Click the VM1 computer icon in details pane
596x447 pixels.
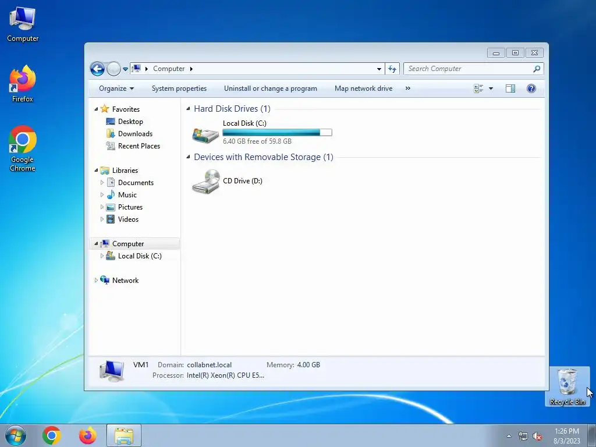pos(112,371)
